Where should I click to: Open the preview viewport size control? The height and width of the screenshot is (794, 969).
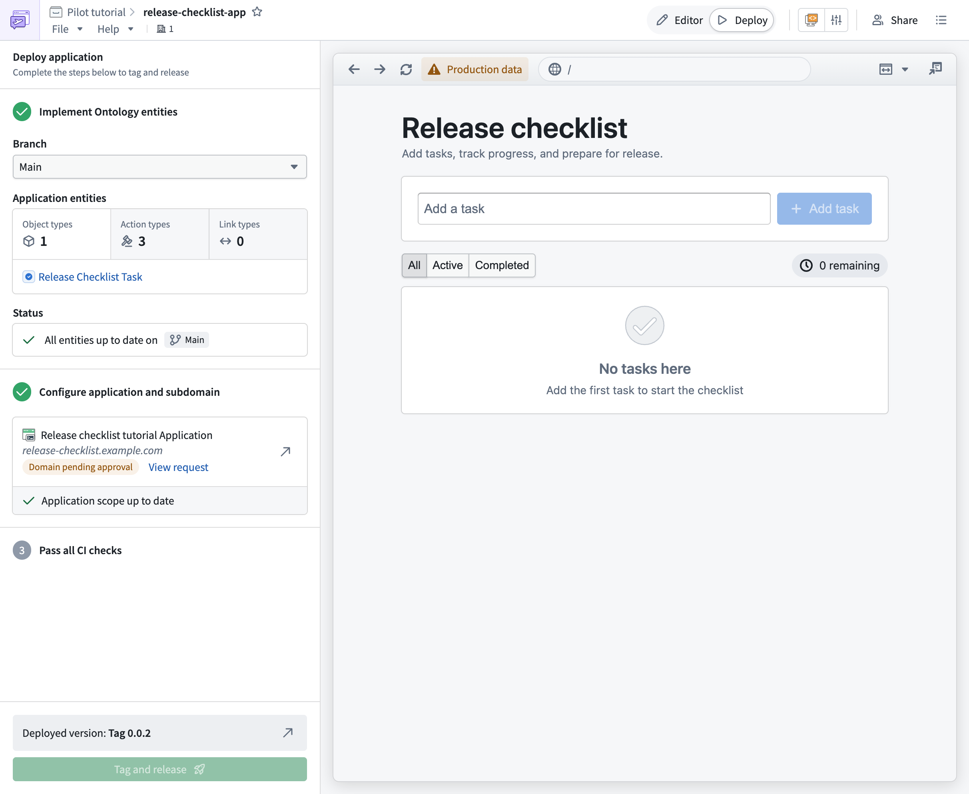point(886,69)
